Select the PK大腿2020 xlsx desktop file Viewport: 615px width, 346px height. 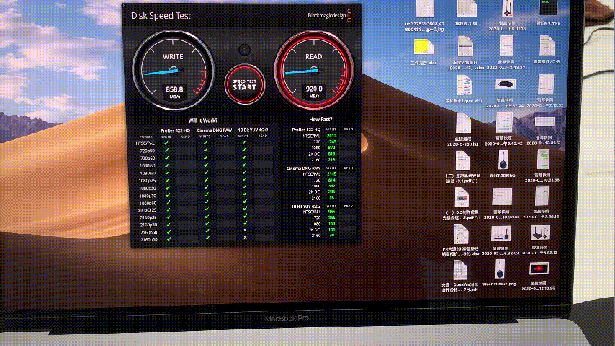(x=460, y=240)
